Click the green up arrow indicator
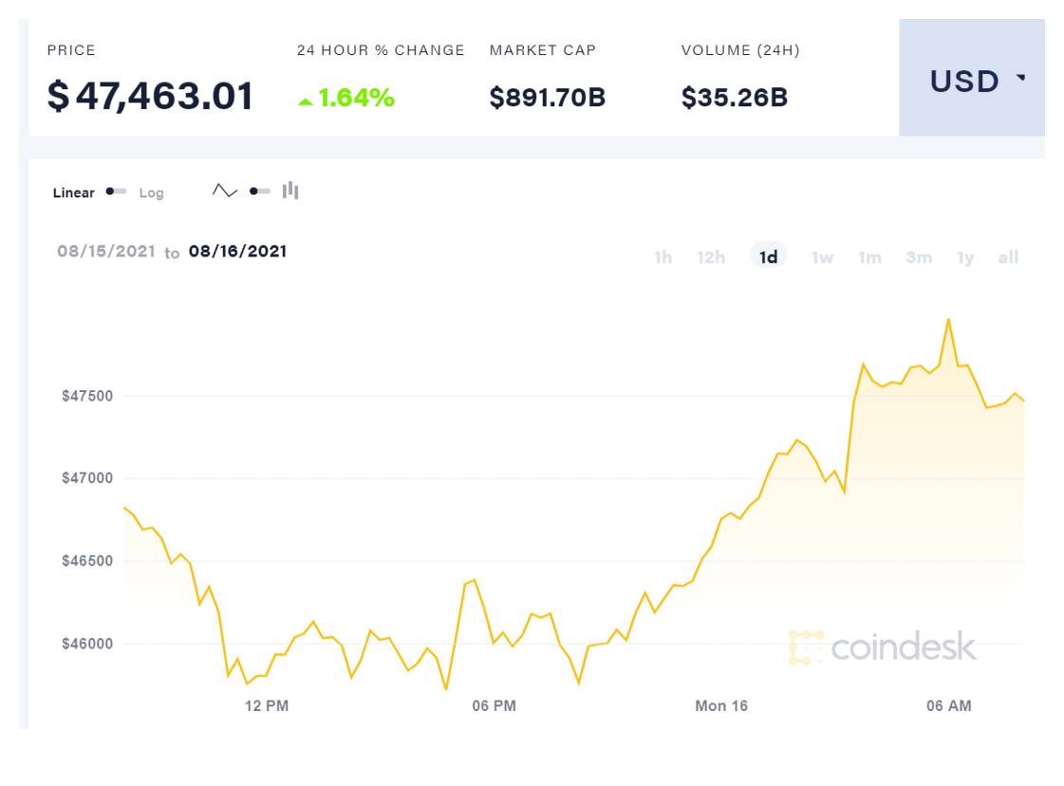Screen dimensions: 1064x786 click(x=305, y=100)
